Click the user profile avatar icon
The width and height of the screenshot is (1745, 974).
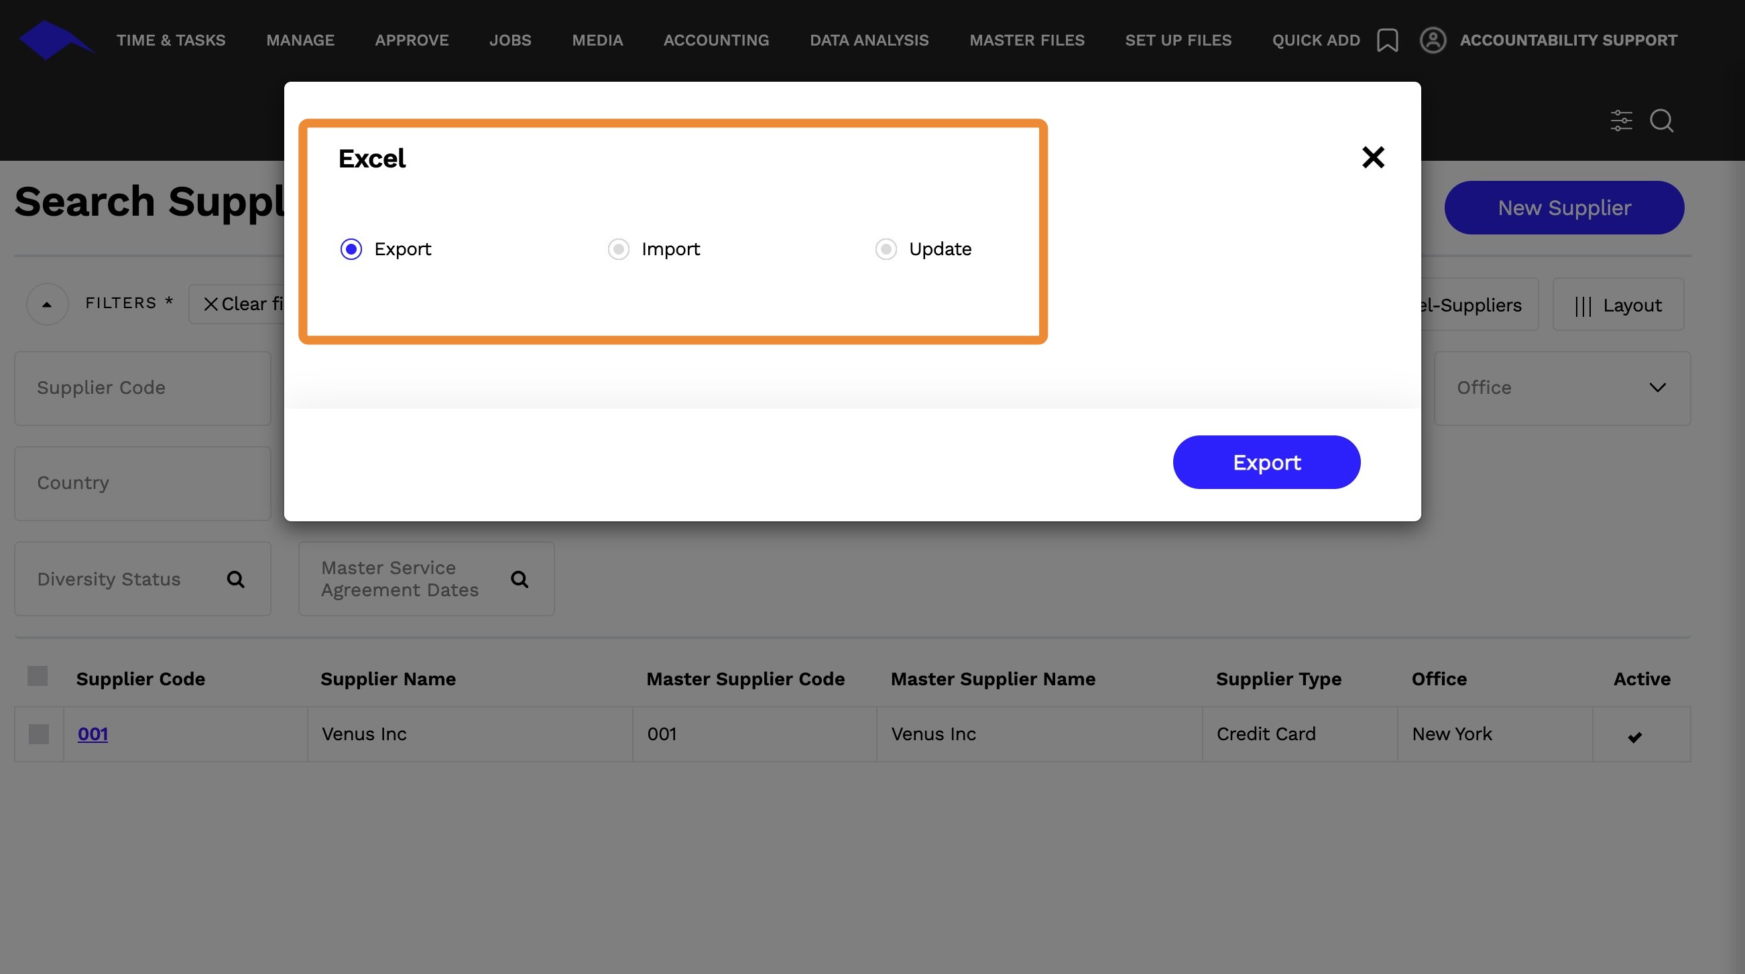(1432, 40)
